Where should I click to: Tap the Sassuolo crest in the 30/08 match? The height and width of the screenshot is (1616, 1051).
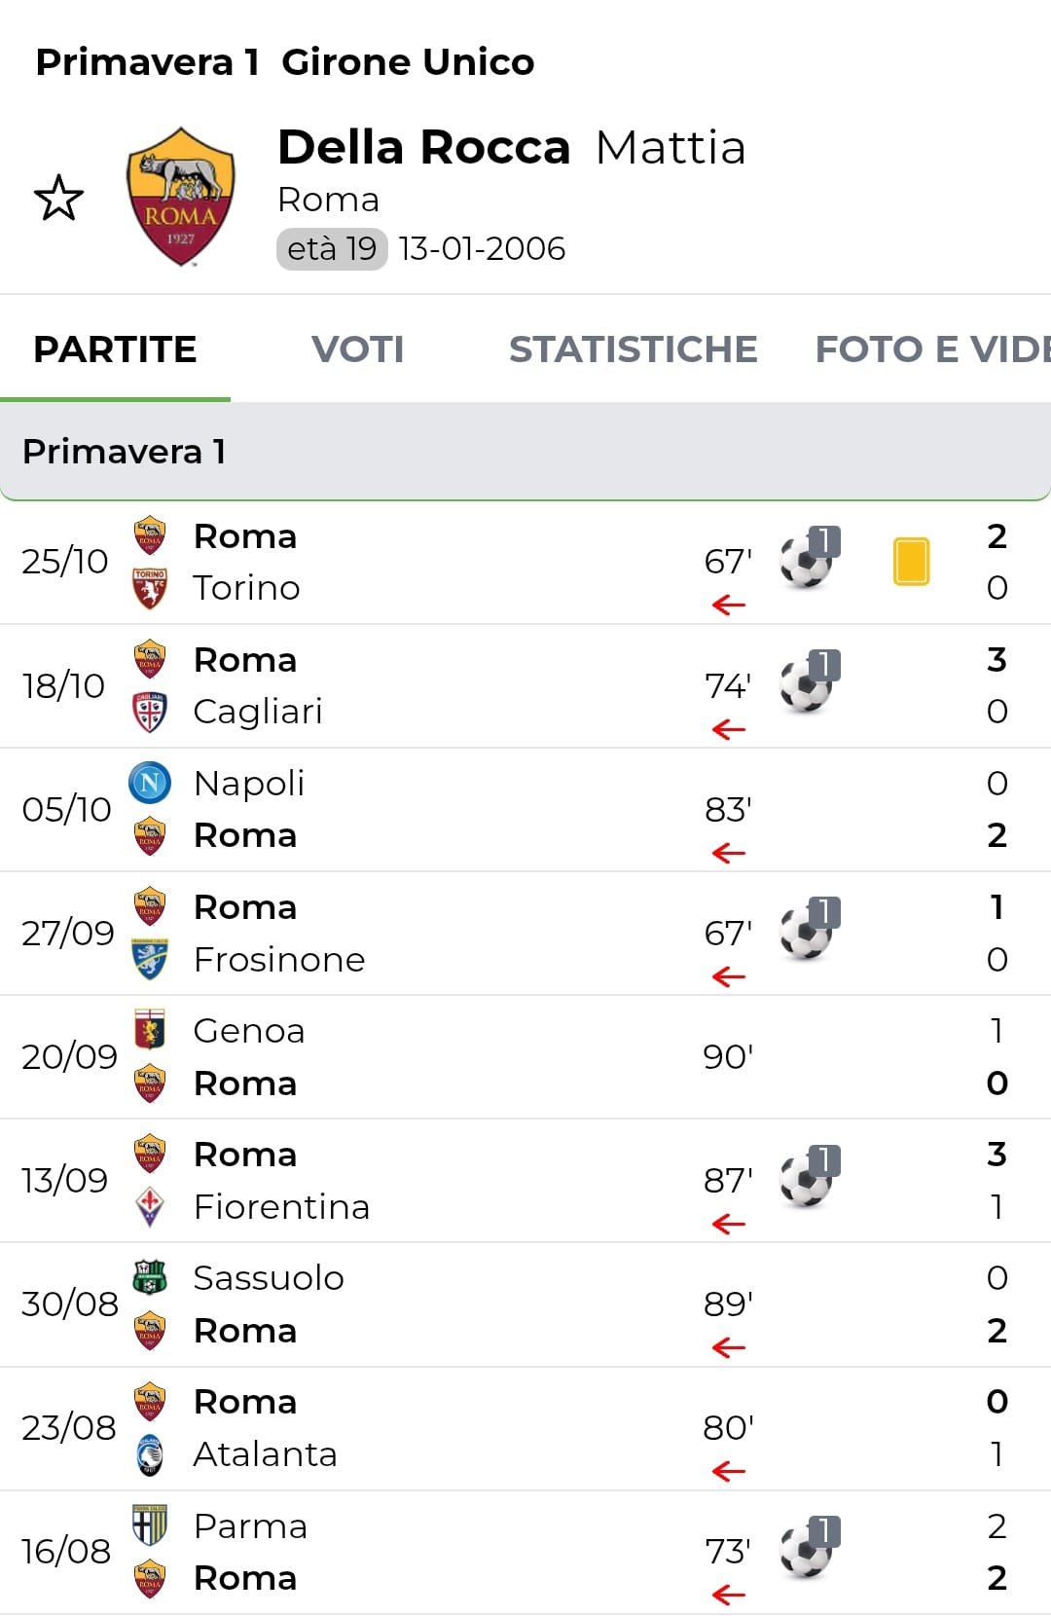(150, 1277)
